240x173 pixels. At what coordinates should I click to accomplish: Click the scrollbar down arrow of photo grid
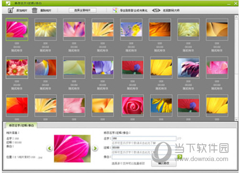236,119
